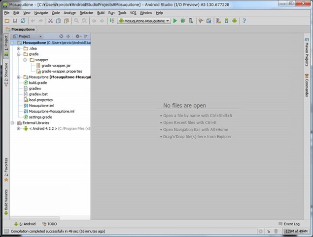Collapse the wrapper folder node
The width and height of the screenshot is (313, 237).
pyautogui.click(x=25, y=60)
